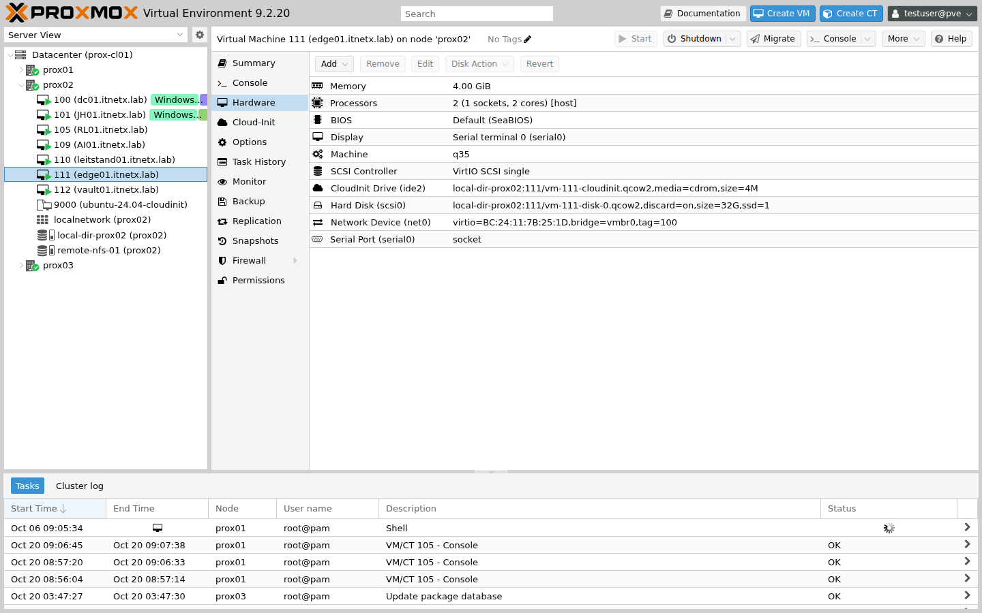This screenshot has width=982, height=613.
Task: Click monitor icon in Shell task row
Action: (158, 528)
